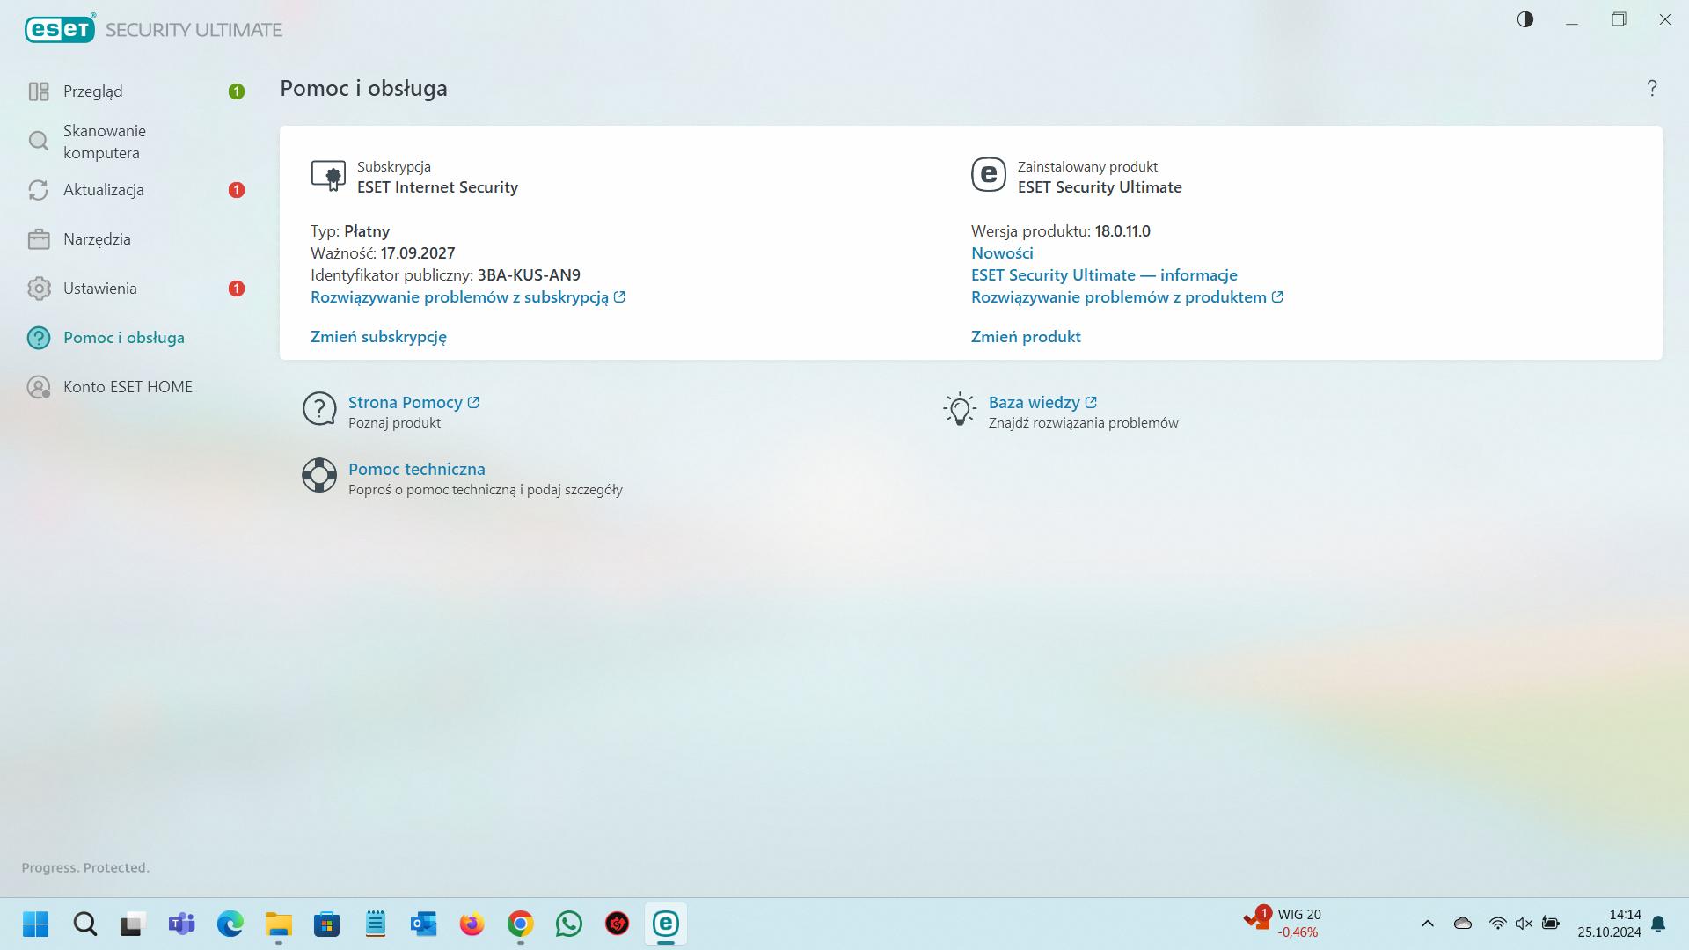The width and height of the screenshot is (1689, 950).
Task: Click the red alert badge on Ustawienia
Action: [237, 289]
